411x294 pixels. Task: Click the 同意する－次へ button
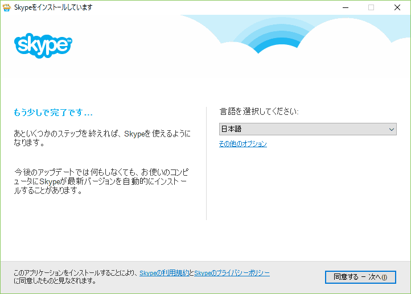pos(360,277)
